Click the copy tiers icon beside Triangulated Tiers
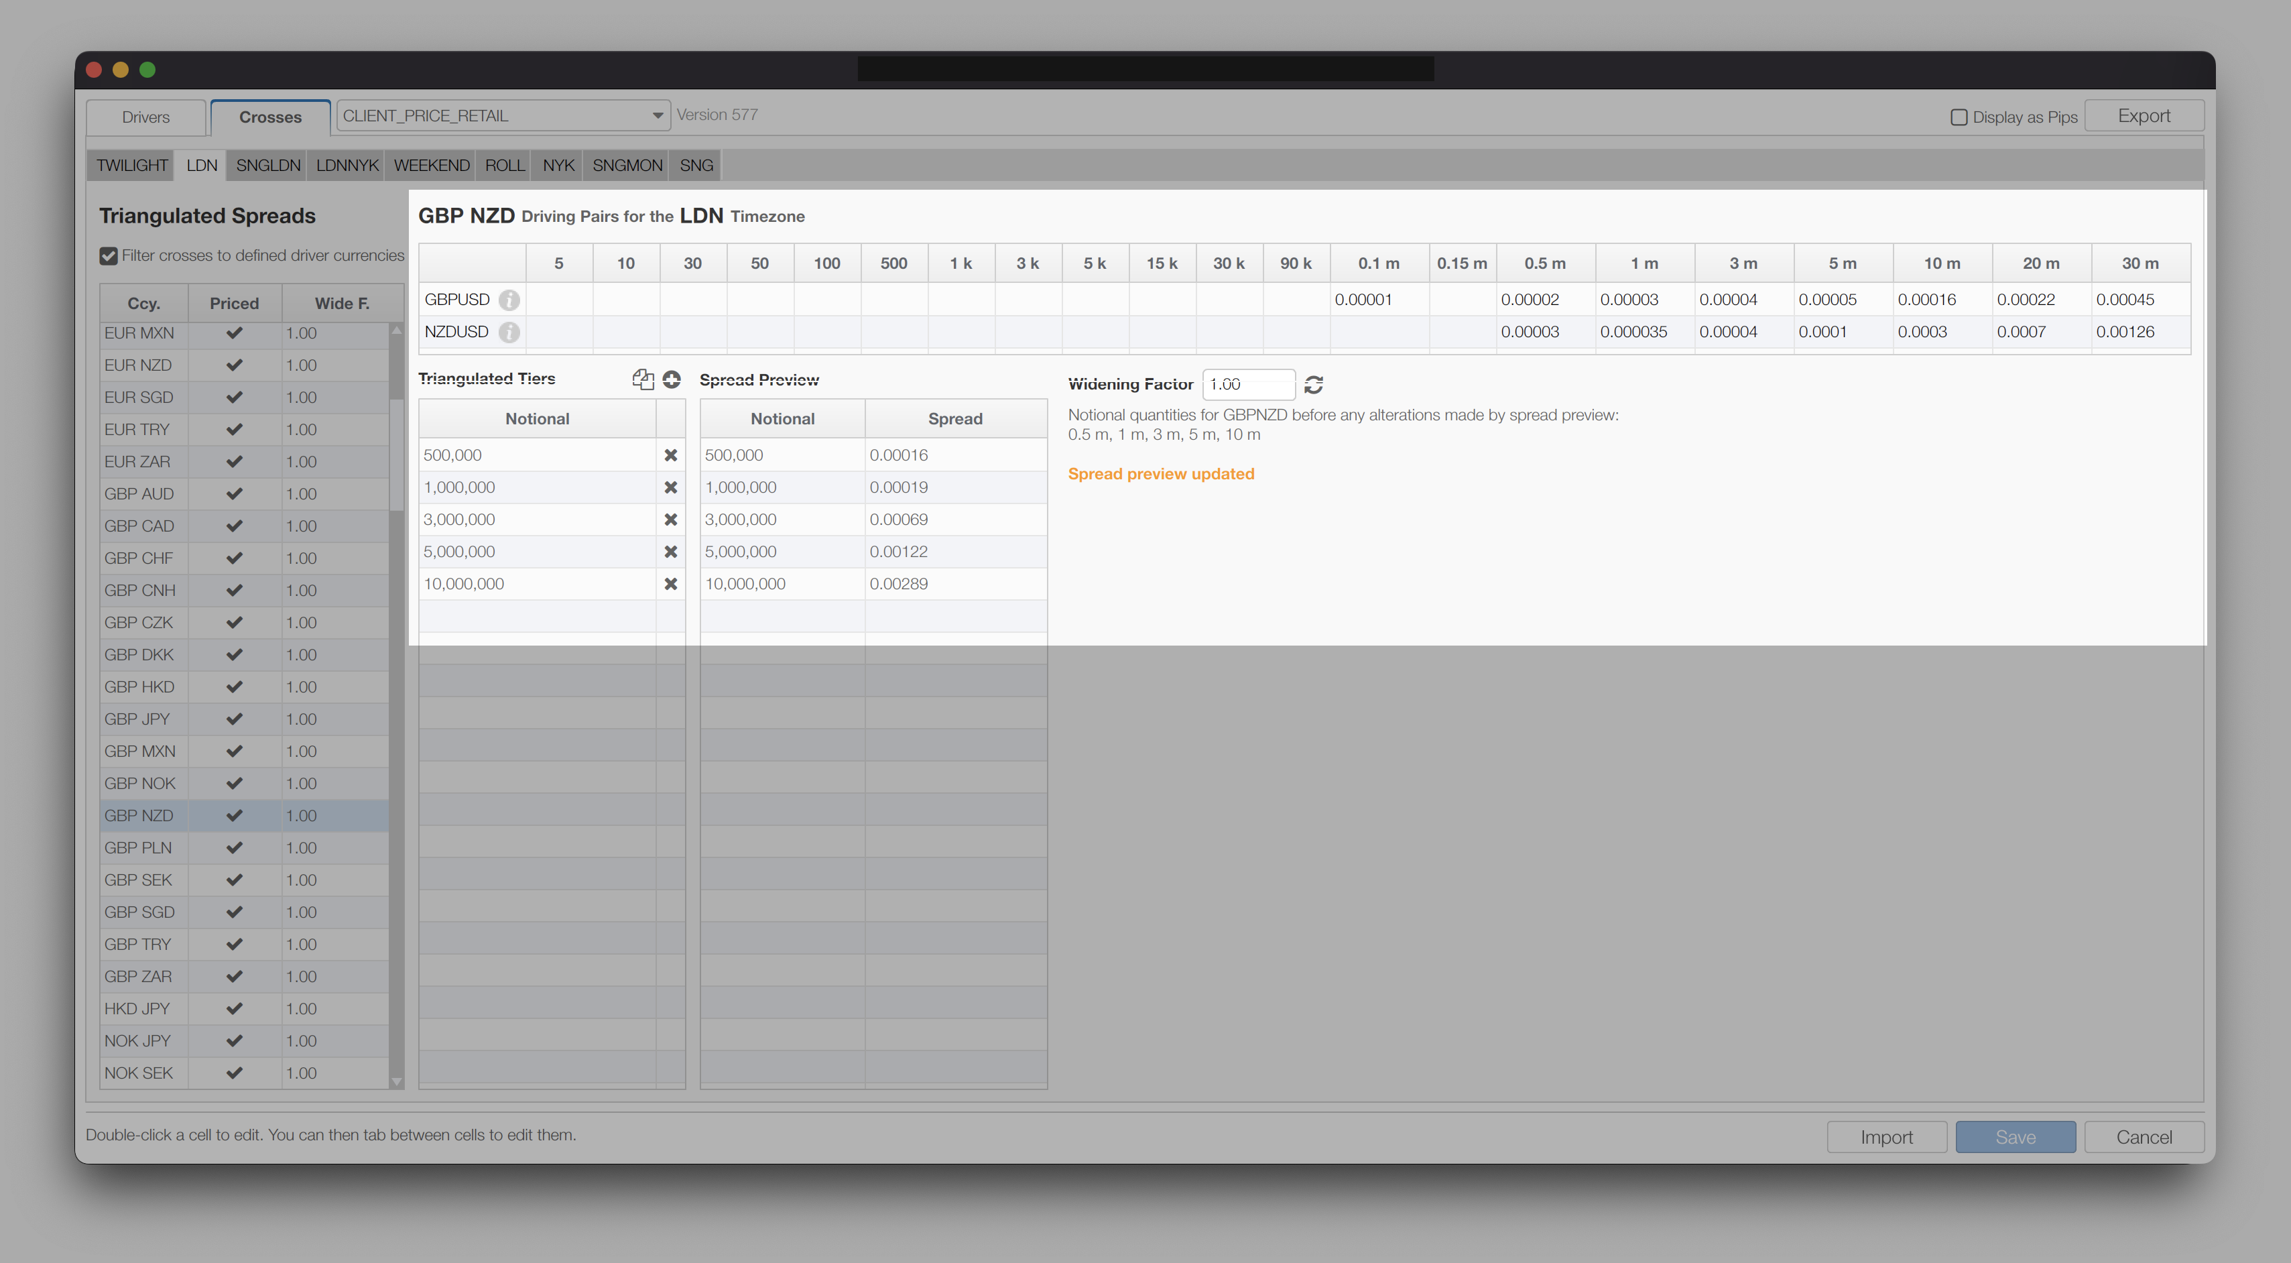Screen dimensions: 2291x1263 [x=642, y=380]
